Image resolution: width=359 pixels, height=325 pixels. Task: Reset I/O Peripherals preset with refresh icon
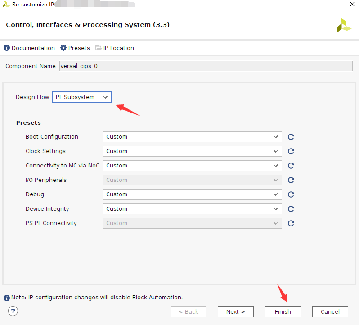291,180
